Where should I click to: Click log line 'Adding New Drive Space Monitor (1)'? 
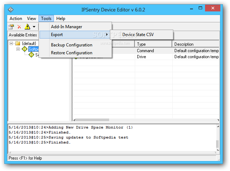click(71, 127)
